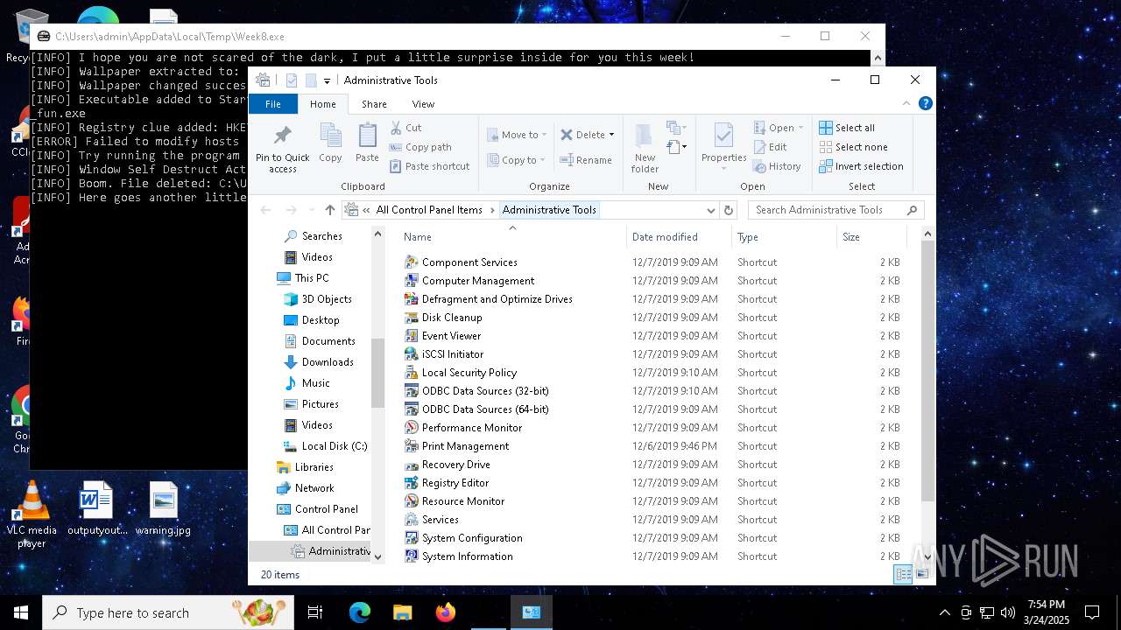Open the Windows Start menu

click(21, 612)
